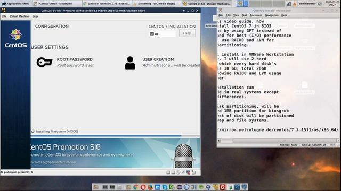Open the Mousepad View menu

[x=236, y=15]
